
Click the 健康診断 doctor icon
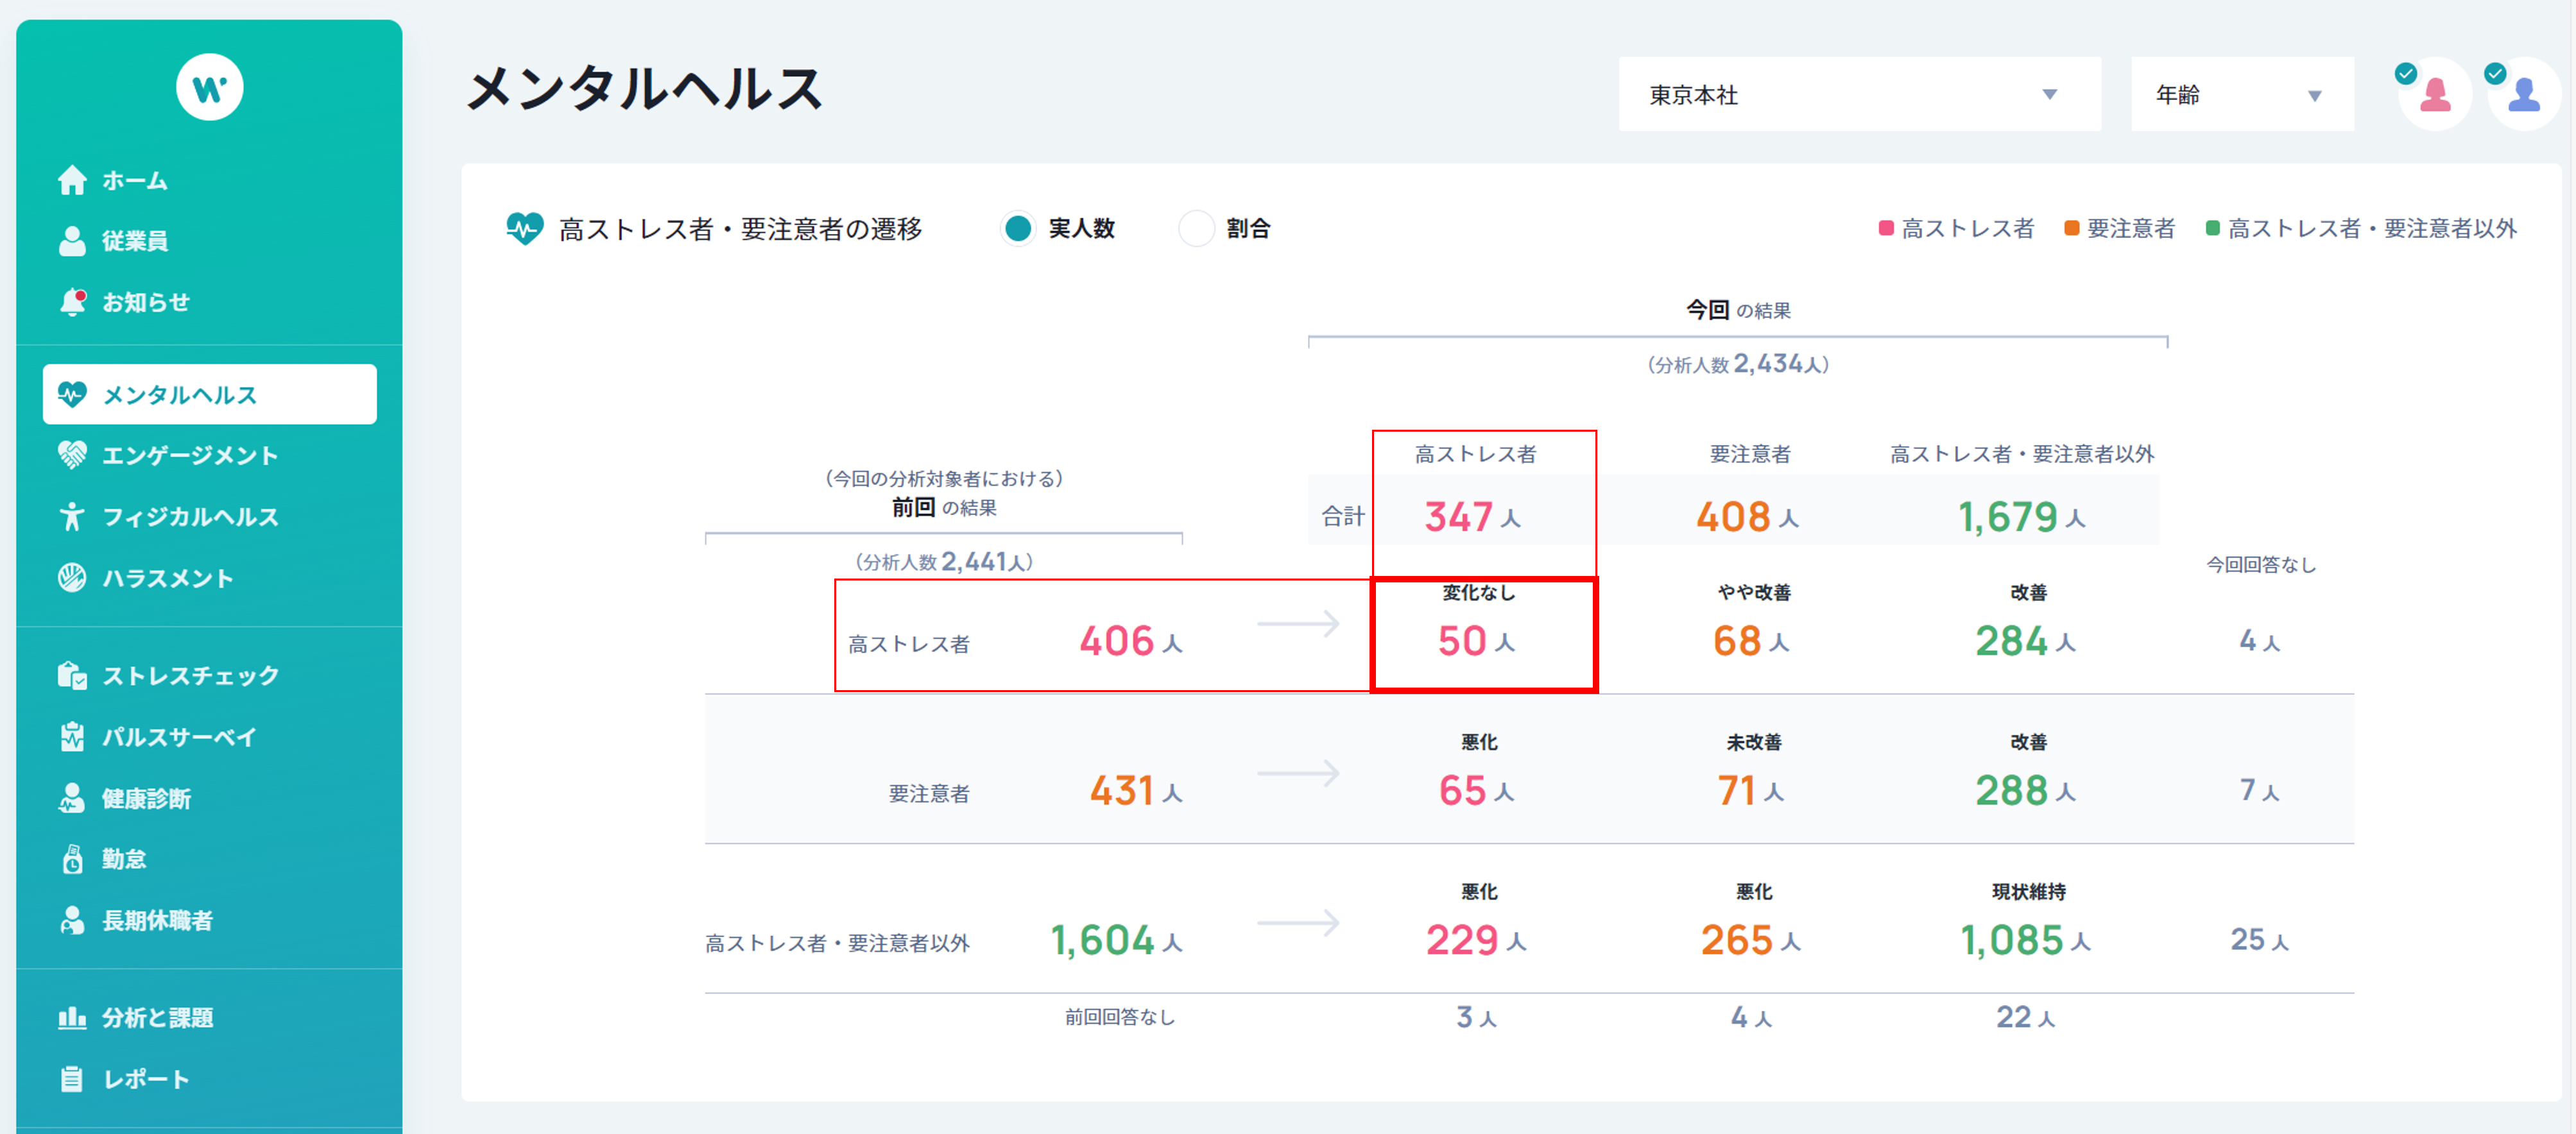click(72, 799)
